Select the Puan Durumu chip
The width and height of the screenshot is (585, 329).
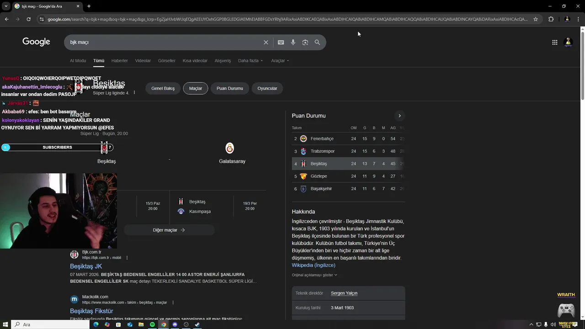230,88
